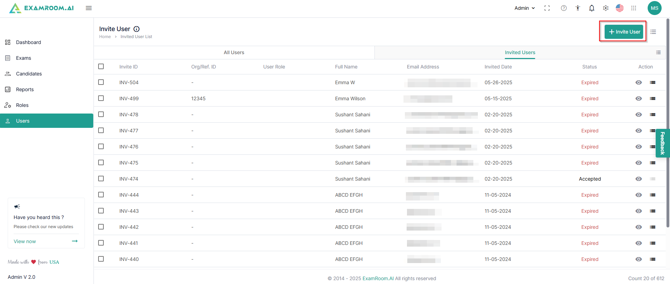Screen dimensions: 670x284
Task: Select the Invited Users tab
Action: (x=520, y=52)
